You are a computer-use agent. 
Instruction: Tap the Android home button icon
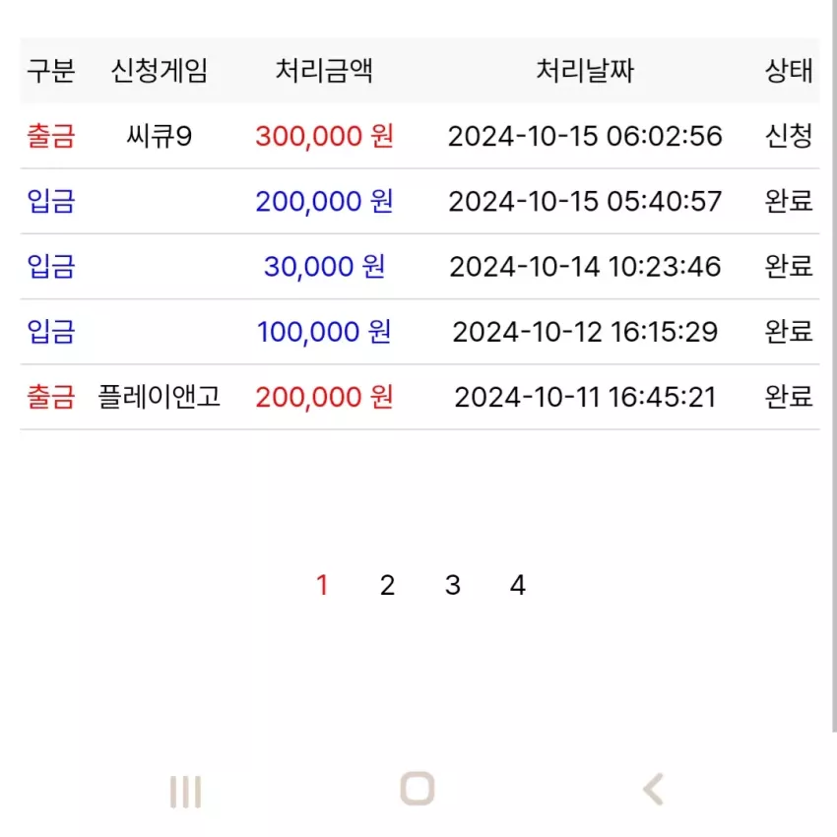[x=418, y=788]
